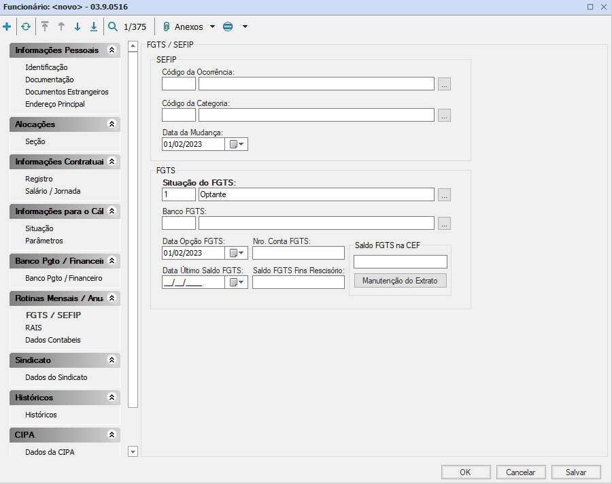Click the magnifier search icon
This screenshot has height=484, width=612.
pyautogui.click(x=113, y=27)
